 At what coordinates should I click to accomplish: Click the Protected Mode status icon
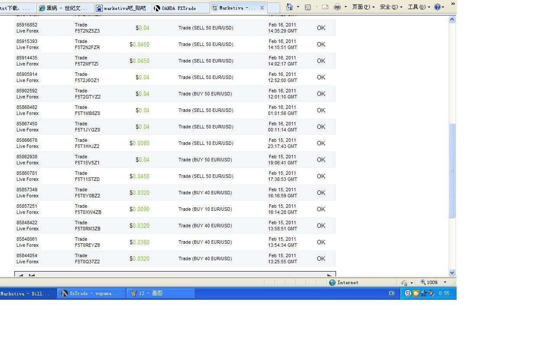404,282
